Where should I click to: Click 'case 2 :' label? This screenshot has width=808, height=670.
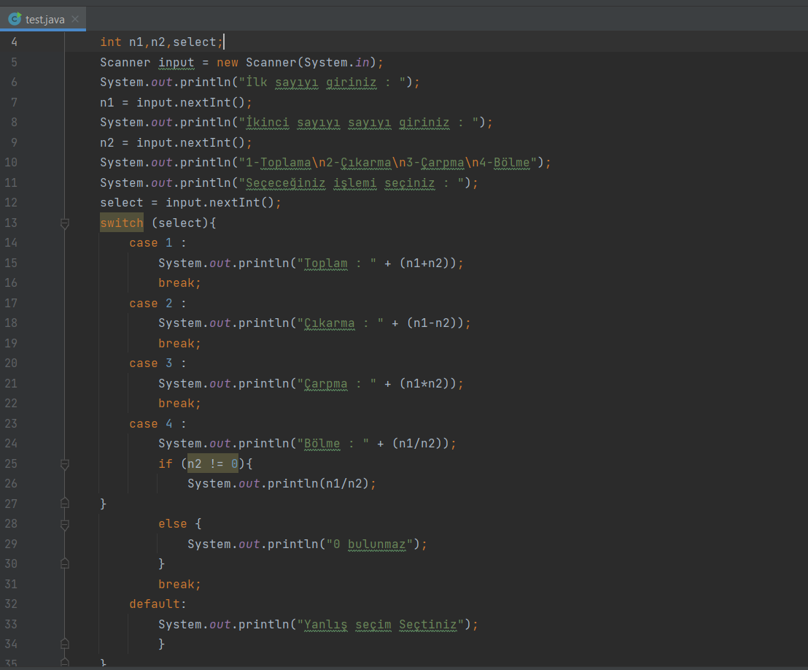(x=158, y=304)
